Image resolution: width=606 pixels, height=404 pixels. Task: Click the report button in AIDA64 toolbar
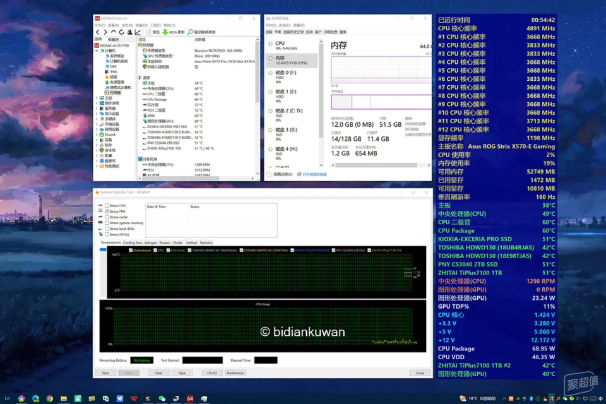click(x=153, y=32)
